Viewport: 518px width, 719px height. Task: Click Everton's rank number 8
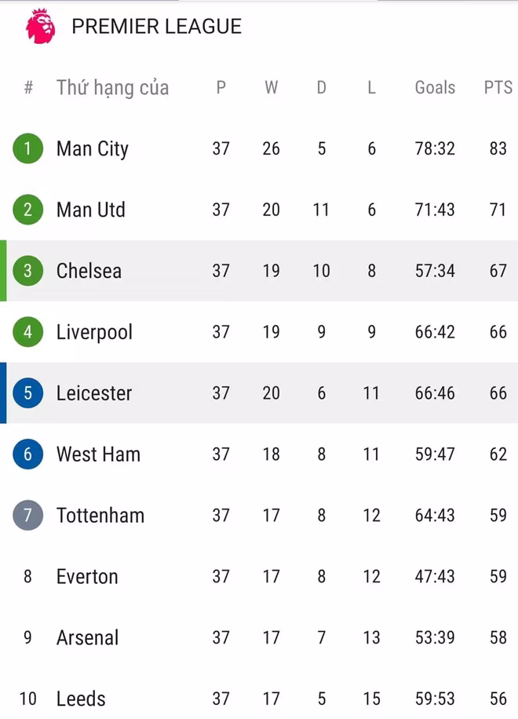[27, 577]
